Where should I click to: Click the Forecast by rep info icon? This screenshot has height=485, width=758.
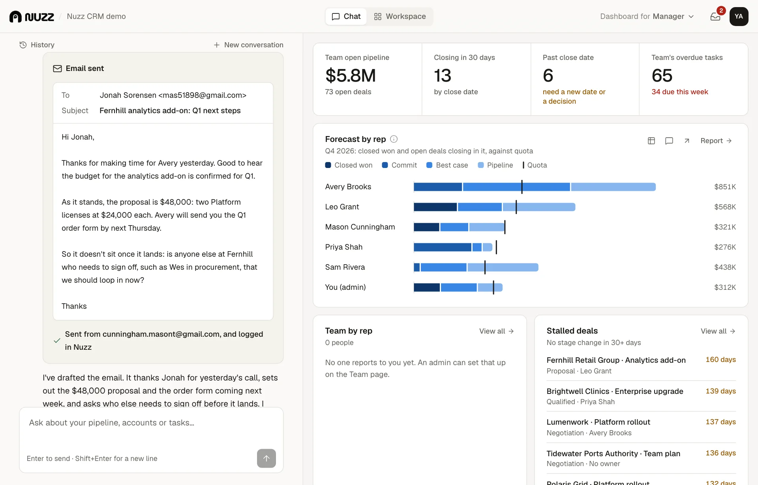[x=394, y=139]
